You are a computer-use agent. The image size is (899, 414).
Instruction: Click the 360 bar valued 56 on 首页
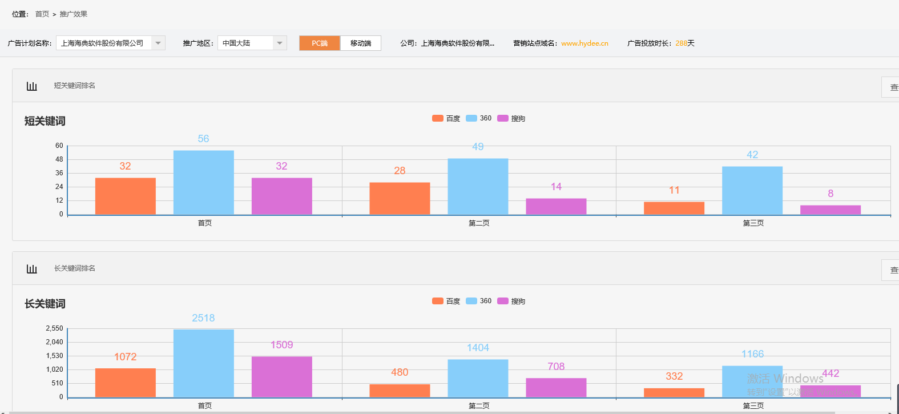point(204,183)
